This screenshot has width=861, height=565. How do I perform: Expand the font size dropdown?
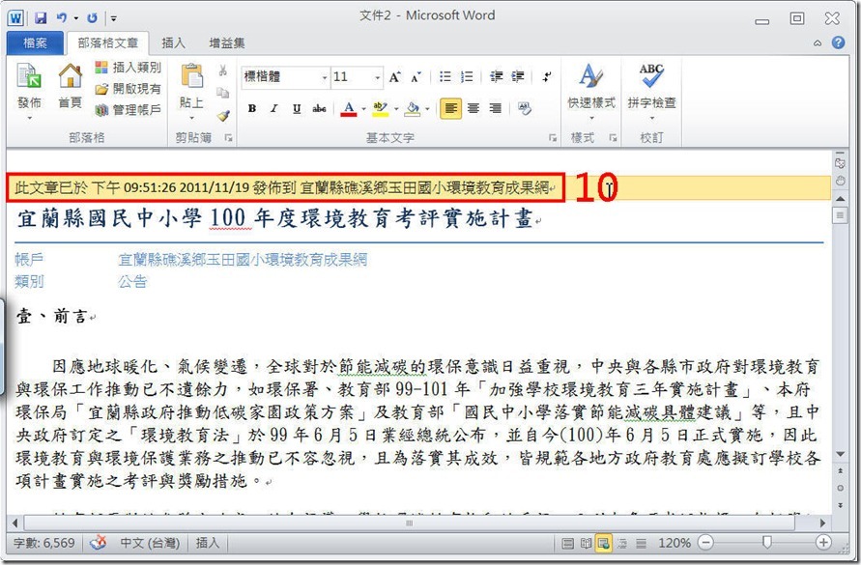click(x=377, y=77)
